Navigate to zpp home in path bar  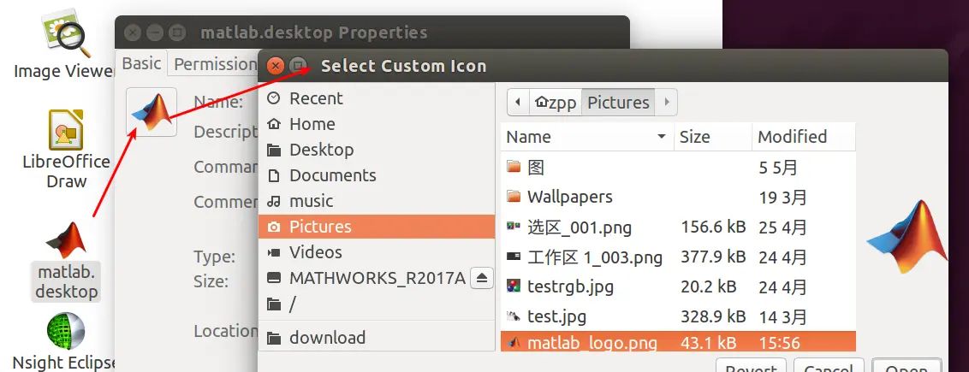pos(556,103)
